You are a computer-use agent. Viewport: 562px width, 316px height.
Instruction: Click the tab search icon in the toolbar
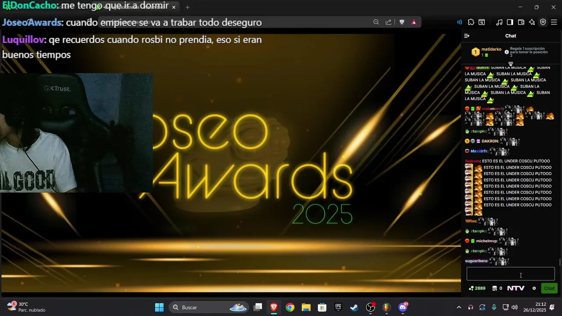tap(482, 22)
